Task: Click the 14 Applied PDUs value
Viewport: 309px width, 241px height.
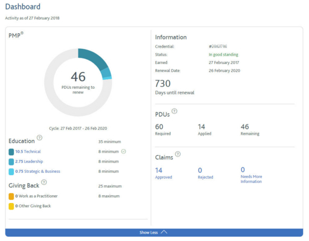Action: click(x=202, y=127)
